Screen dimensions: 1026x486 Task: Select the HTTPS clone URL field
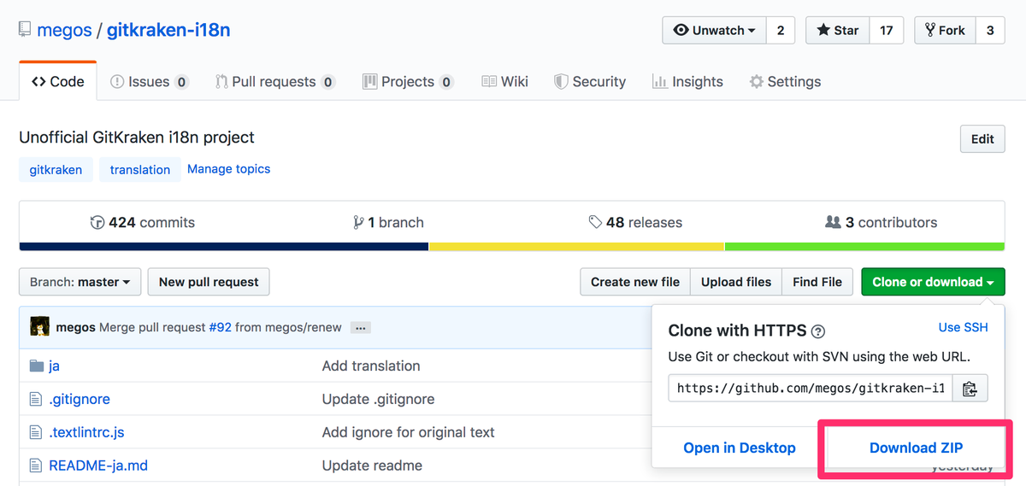click(811, 389)
